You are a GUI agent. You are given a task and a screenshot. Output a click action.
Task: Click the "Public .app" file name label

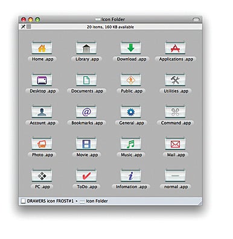point(132,91)
